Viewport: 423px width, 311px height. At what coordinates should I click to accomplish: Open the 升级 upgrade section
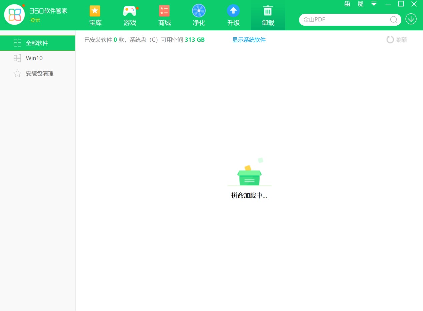point(233,15)
